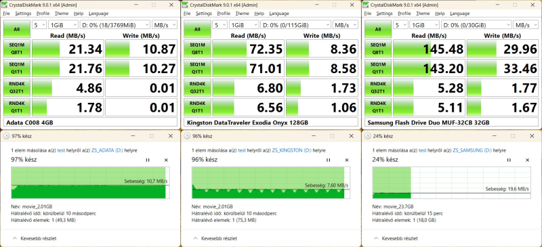
Task: Run SEQ1M Q1T1 test in Adata window
Action: pyautogui.click(x=16, y=68)
